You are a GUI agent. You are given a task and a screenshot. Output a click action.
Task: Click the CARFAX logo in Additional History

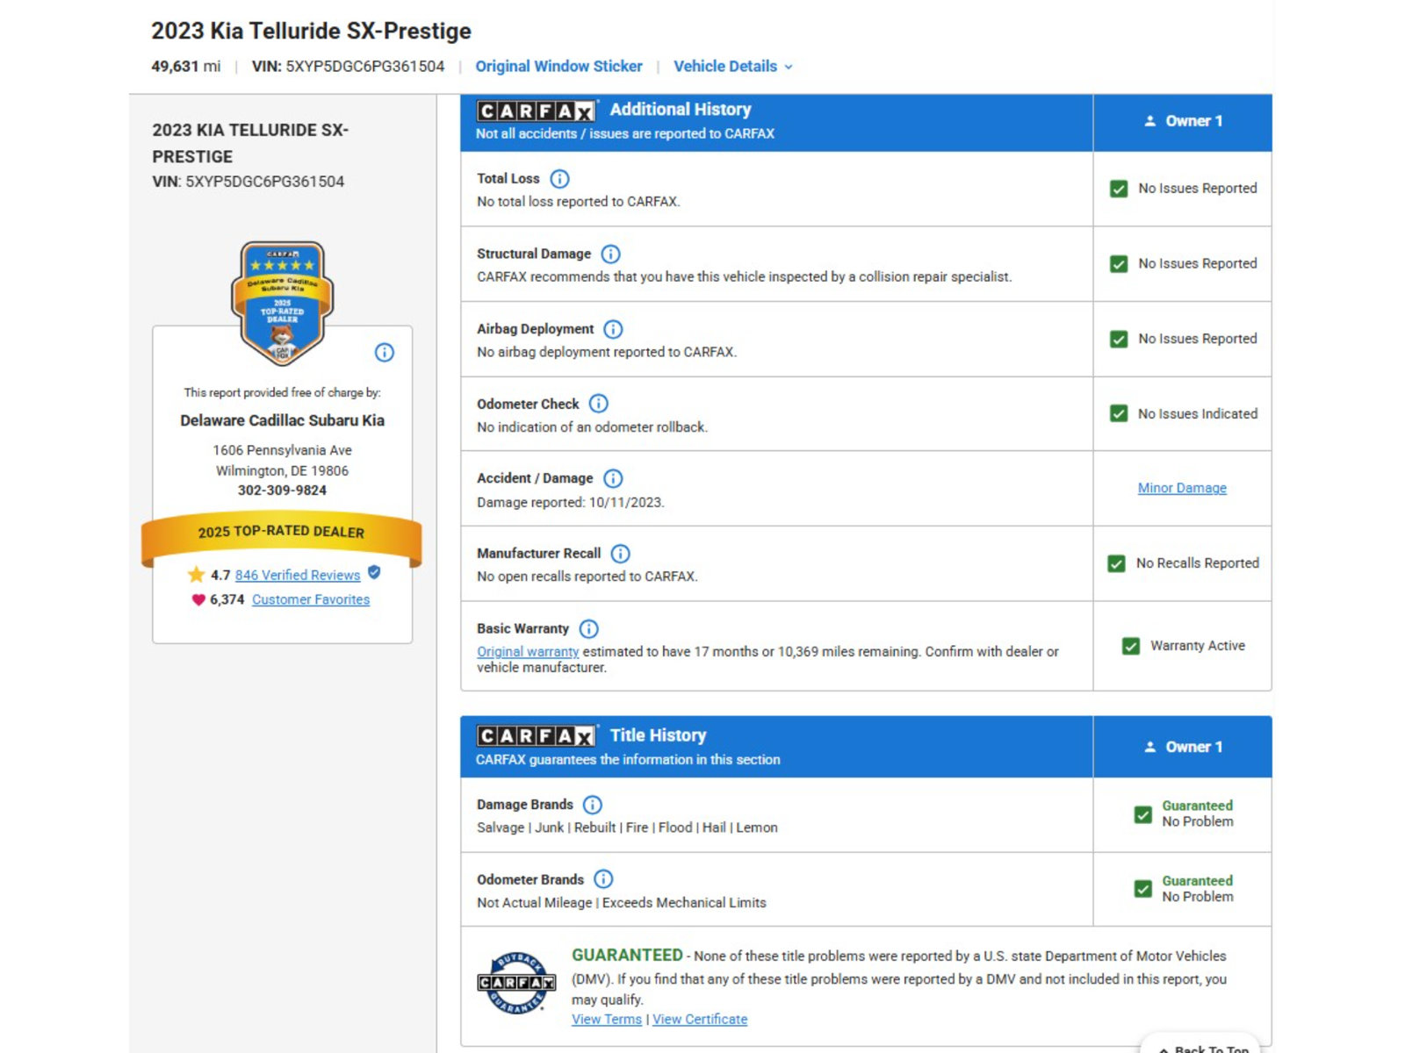(537, 111)
